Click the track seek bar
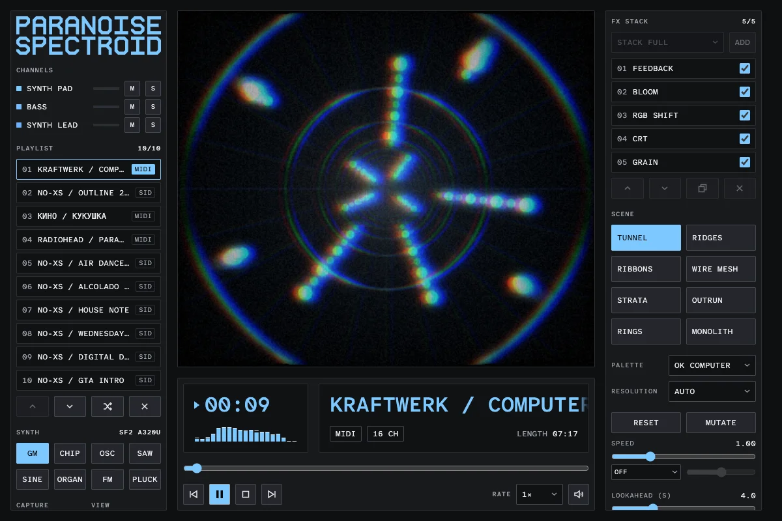This screenshot has height=521, width=782. coord(386,468)
